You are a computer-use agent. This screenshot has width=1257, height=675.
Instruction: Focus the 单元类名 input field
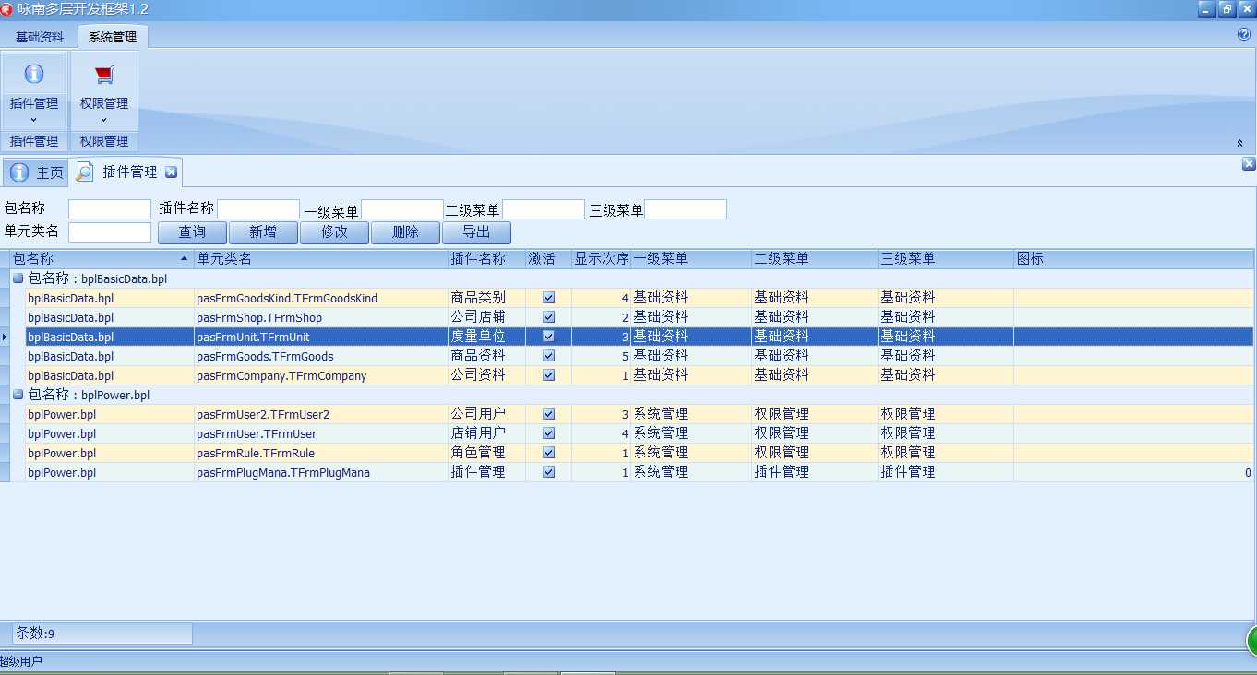tap(110, 232)
